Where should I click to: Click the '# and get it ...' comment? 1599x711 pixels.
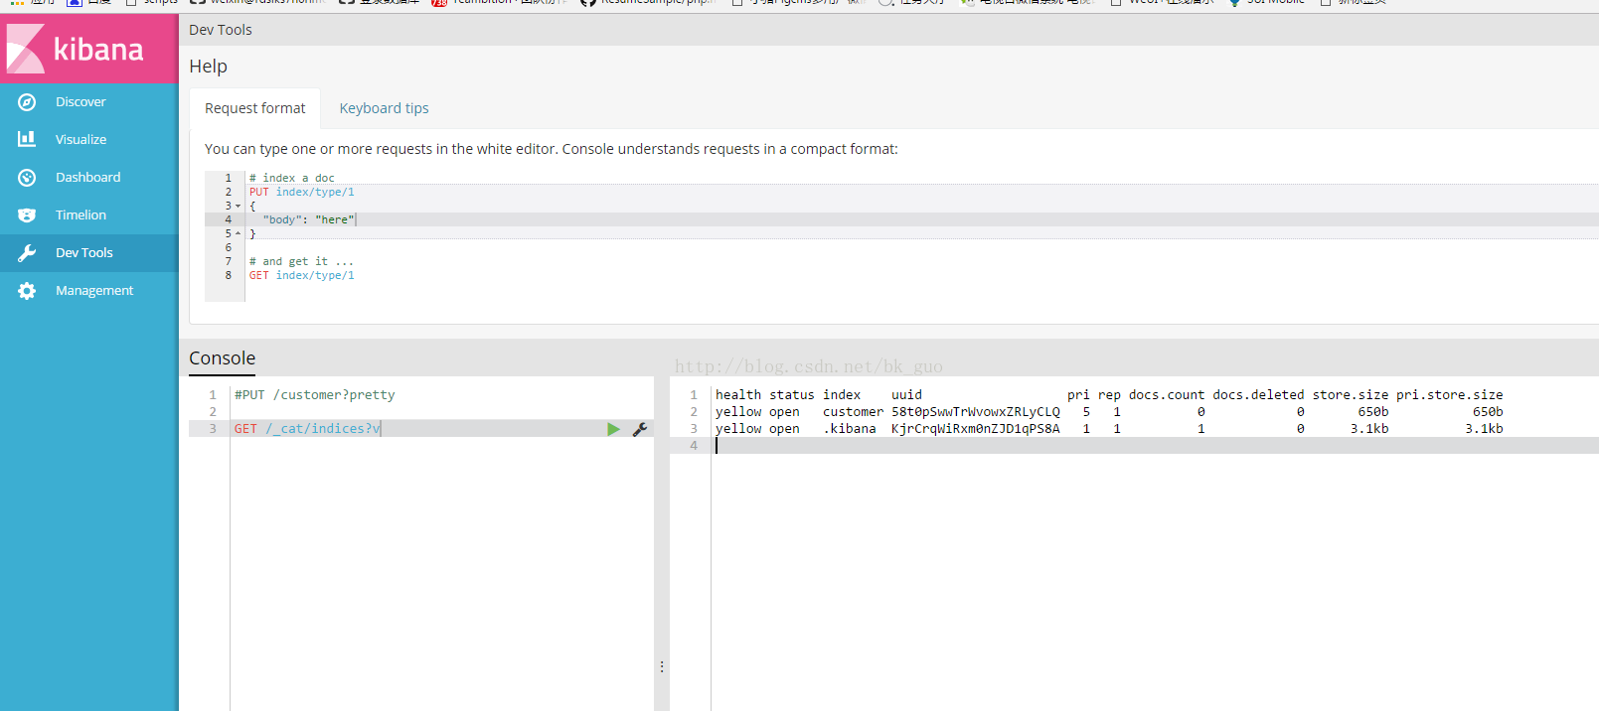[301, 262]
